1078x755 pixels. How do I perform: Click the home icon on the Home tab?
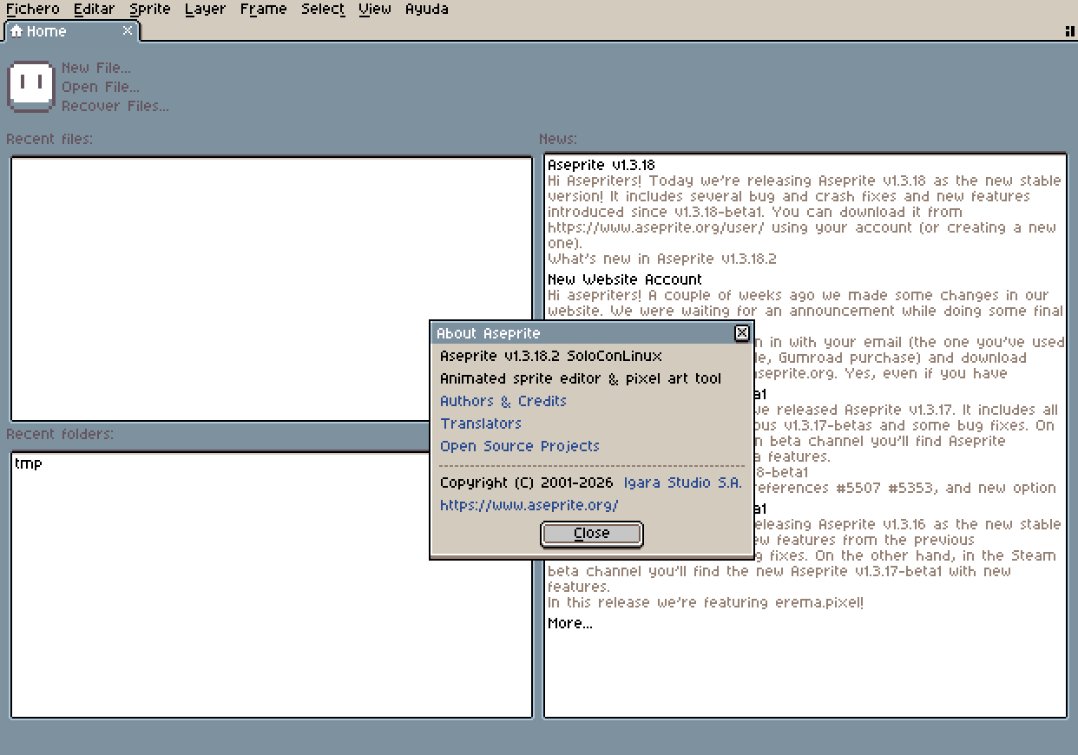[x=16, y=31]
